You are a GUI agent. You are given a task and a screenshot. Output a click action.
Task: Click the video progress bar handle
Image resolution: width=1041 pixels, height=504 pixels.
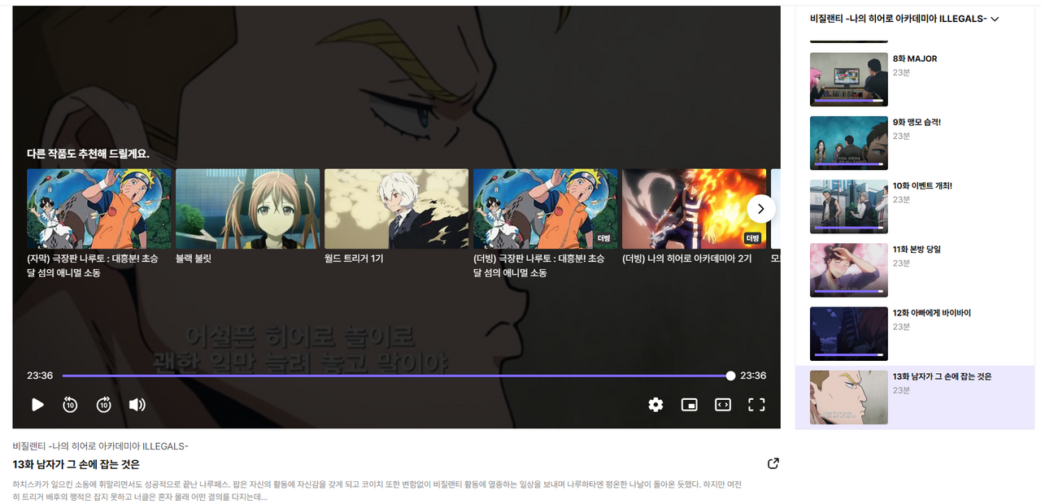730,376
